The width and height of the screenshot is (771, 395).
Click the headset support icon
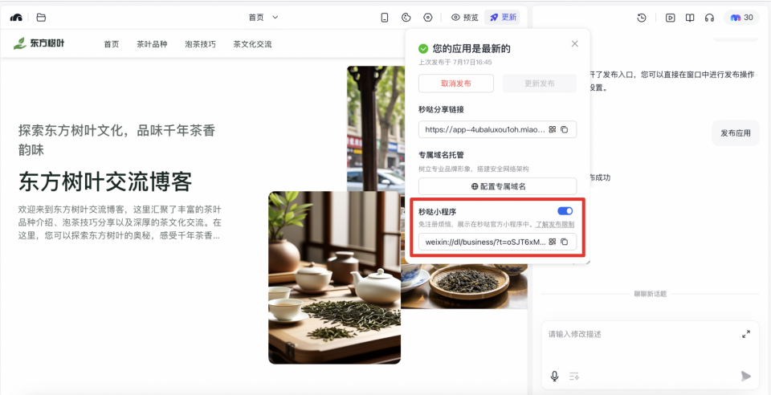coord(709,18)
